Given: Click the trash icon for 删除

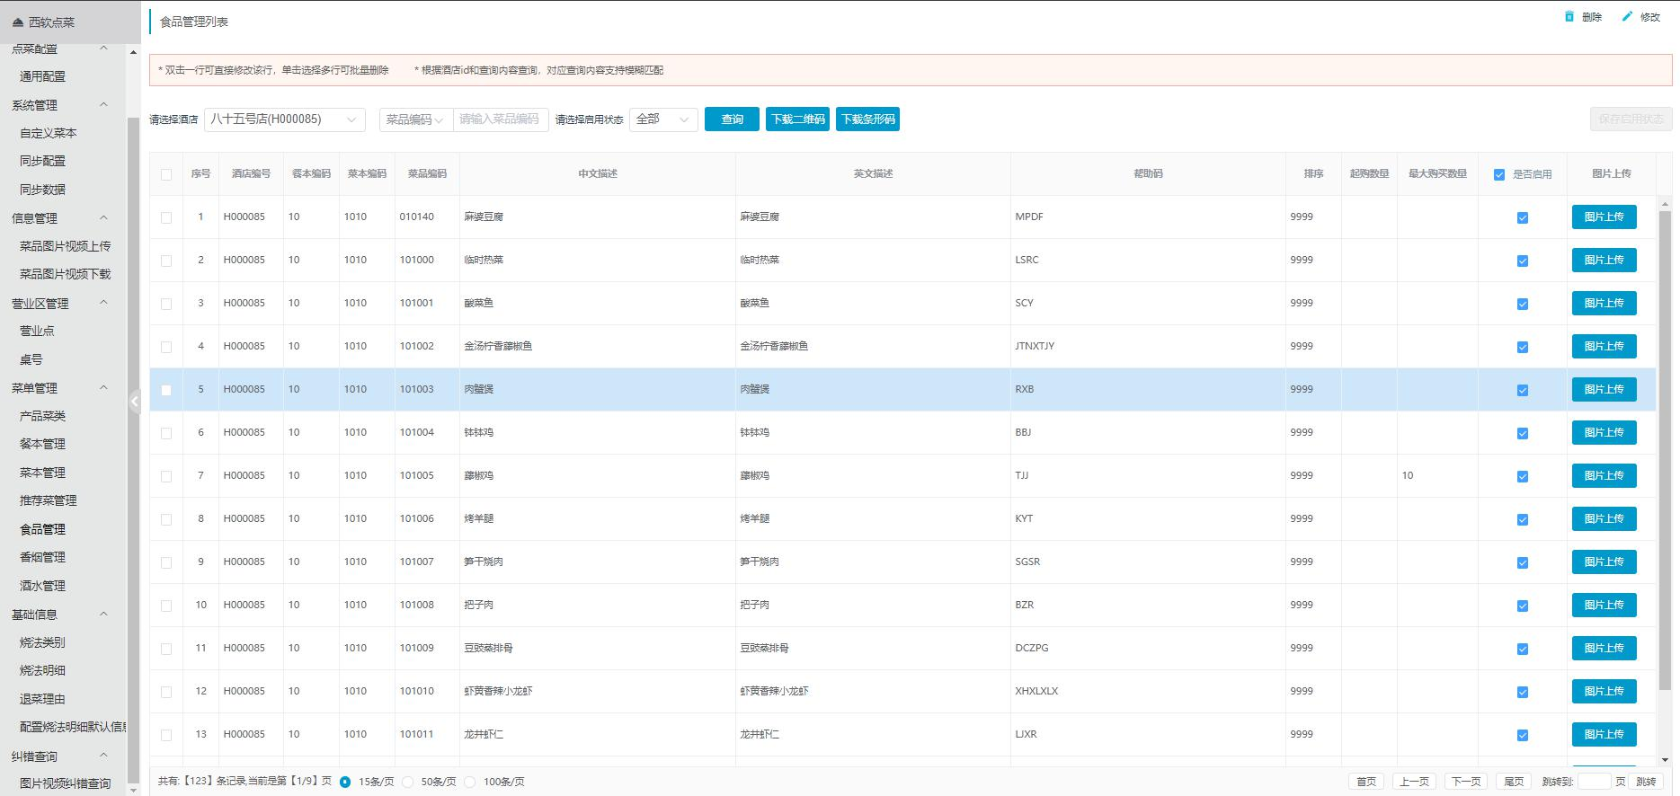Looking at the screenshot, I should (1569, 16).
